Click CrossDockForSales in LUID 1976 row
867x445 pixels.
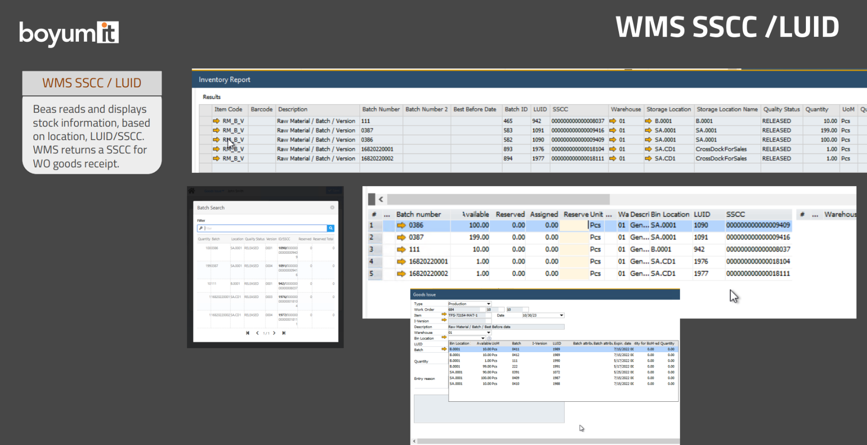coord(721,149)
